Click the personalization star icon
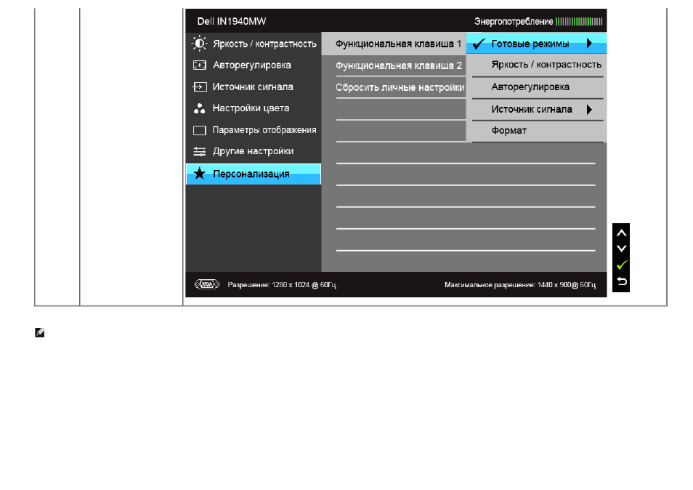Viewport: 693px width, 490px height. pos(199,174)
